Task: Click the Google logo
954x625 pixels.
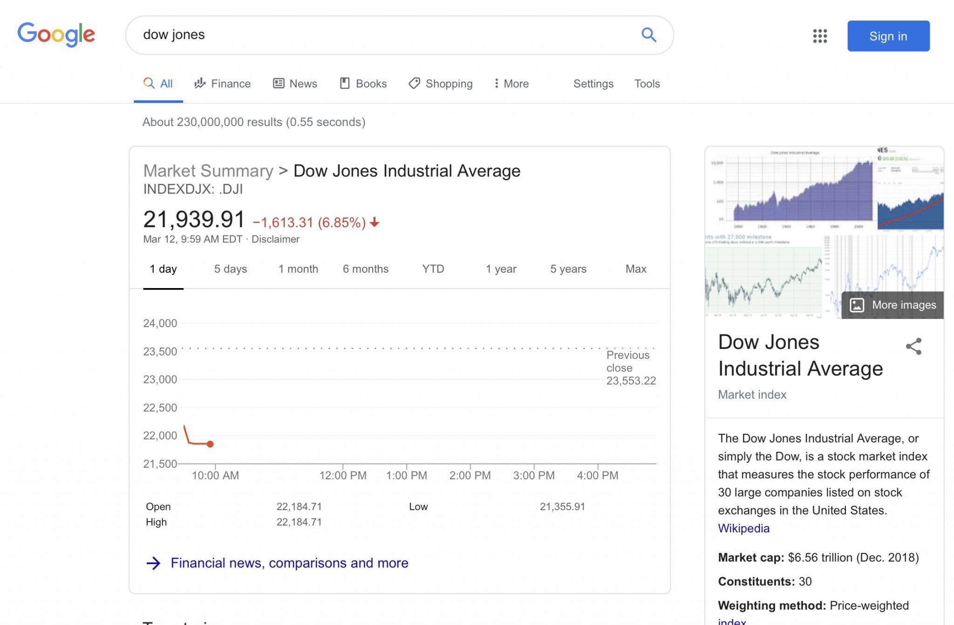Action: pyautogui.click(x=56, y=34)
